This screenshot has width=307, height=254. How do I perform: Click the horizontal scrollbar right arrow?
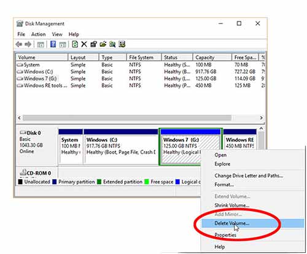262,118
